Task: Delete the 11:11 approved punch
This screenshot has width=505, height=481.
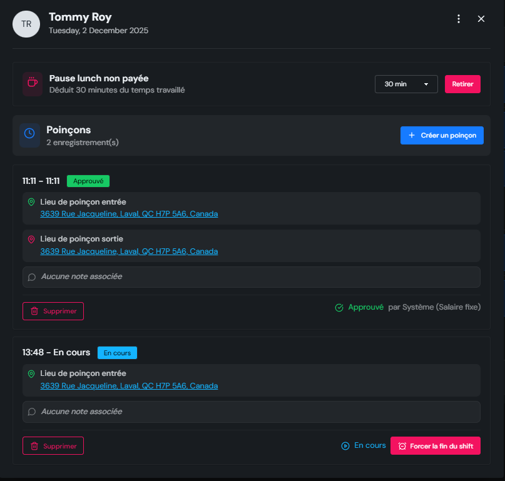Action: pos(53,311)
